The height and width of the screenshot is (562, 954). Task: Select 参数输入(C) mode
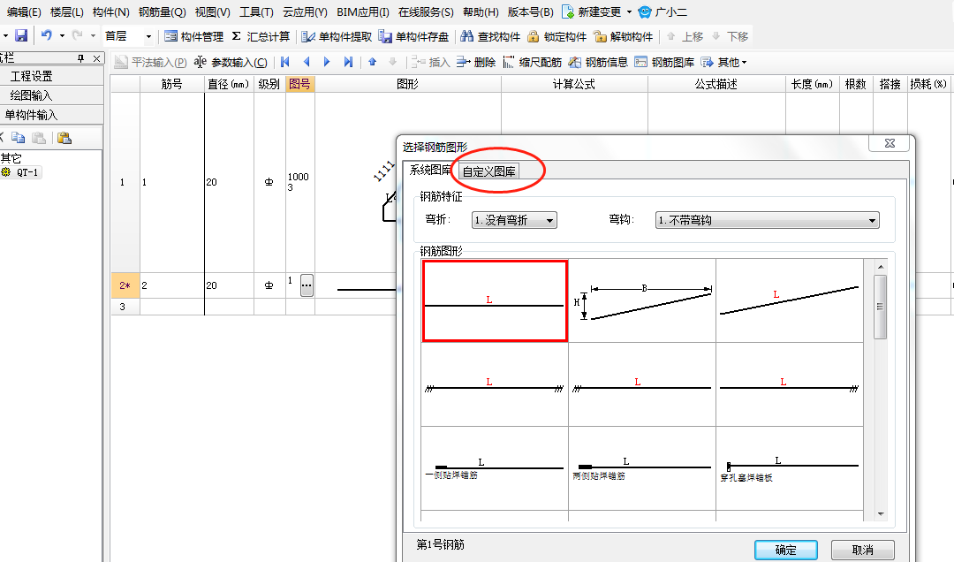(231, 62)
